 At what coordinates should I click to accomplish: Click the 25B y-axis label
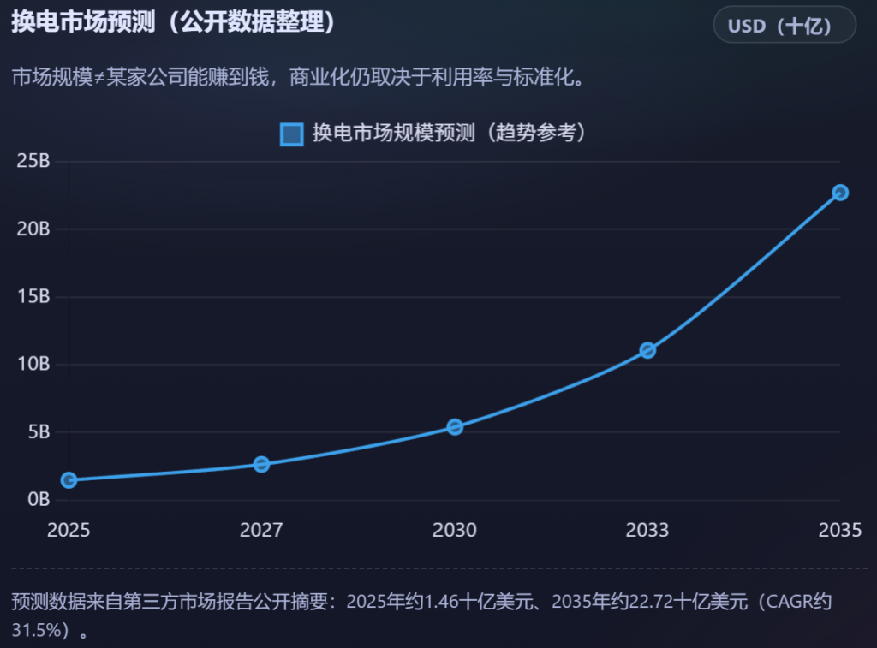pyautogui.click(x=33, y=162)
